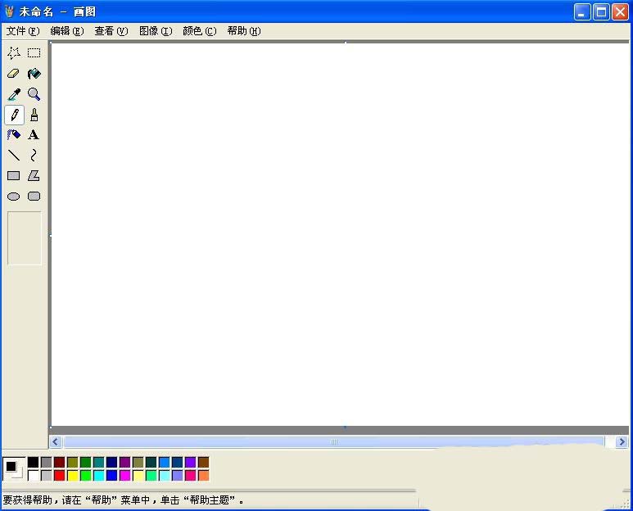Click the right arrow of horizontal scrollbar
Image resolution: width=633 pixels, height=511 pixels.
tap(622, 442)
